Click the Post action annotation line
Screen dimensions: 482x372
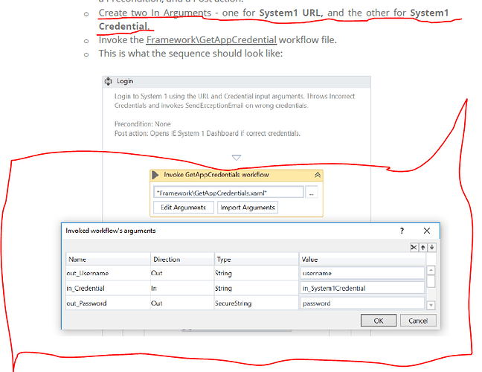click(x=208, y=133)
